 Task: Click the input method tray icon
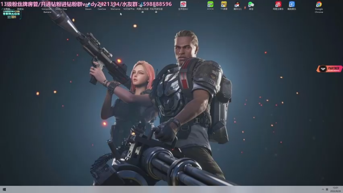(x=327, y=190)
